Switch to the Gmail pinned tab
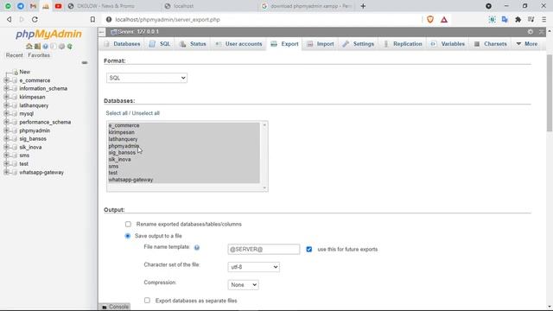Viewport: 553px width, 311px height. pos(33,6)
